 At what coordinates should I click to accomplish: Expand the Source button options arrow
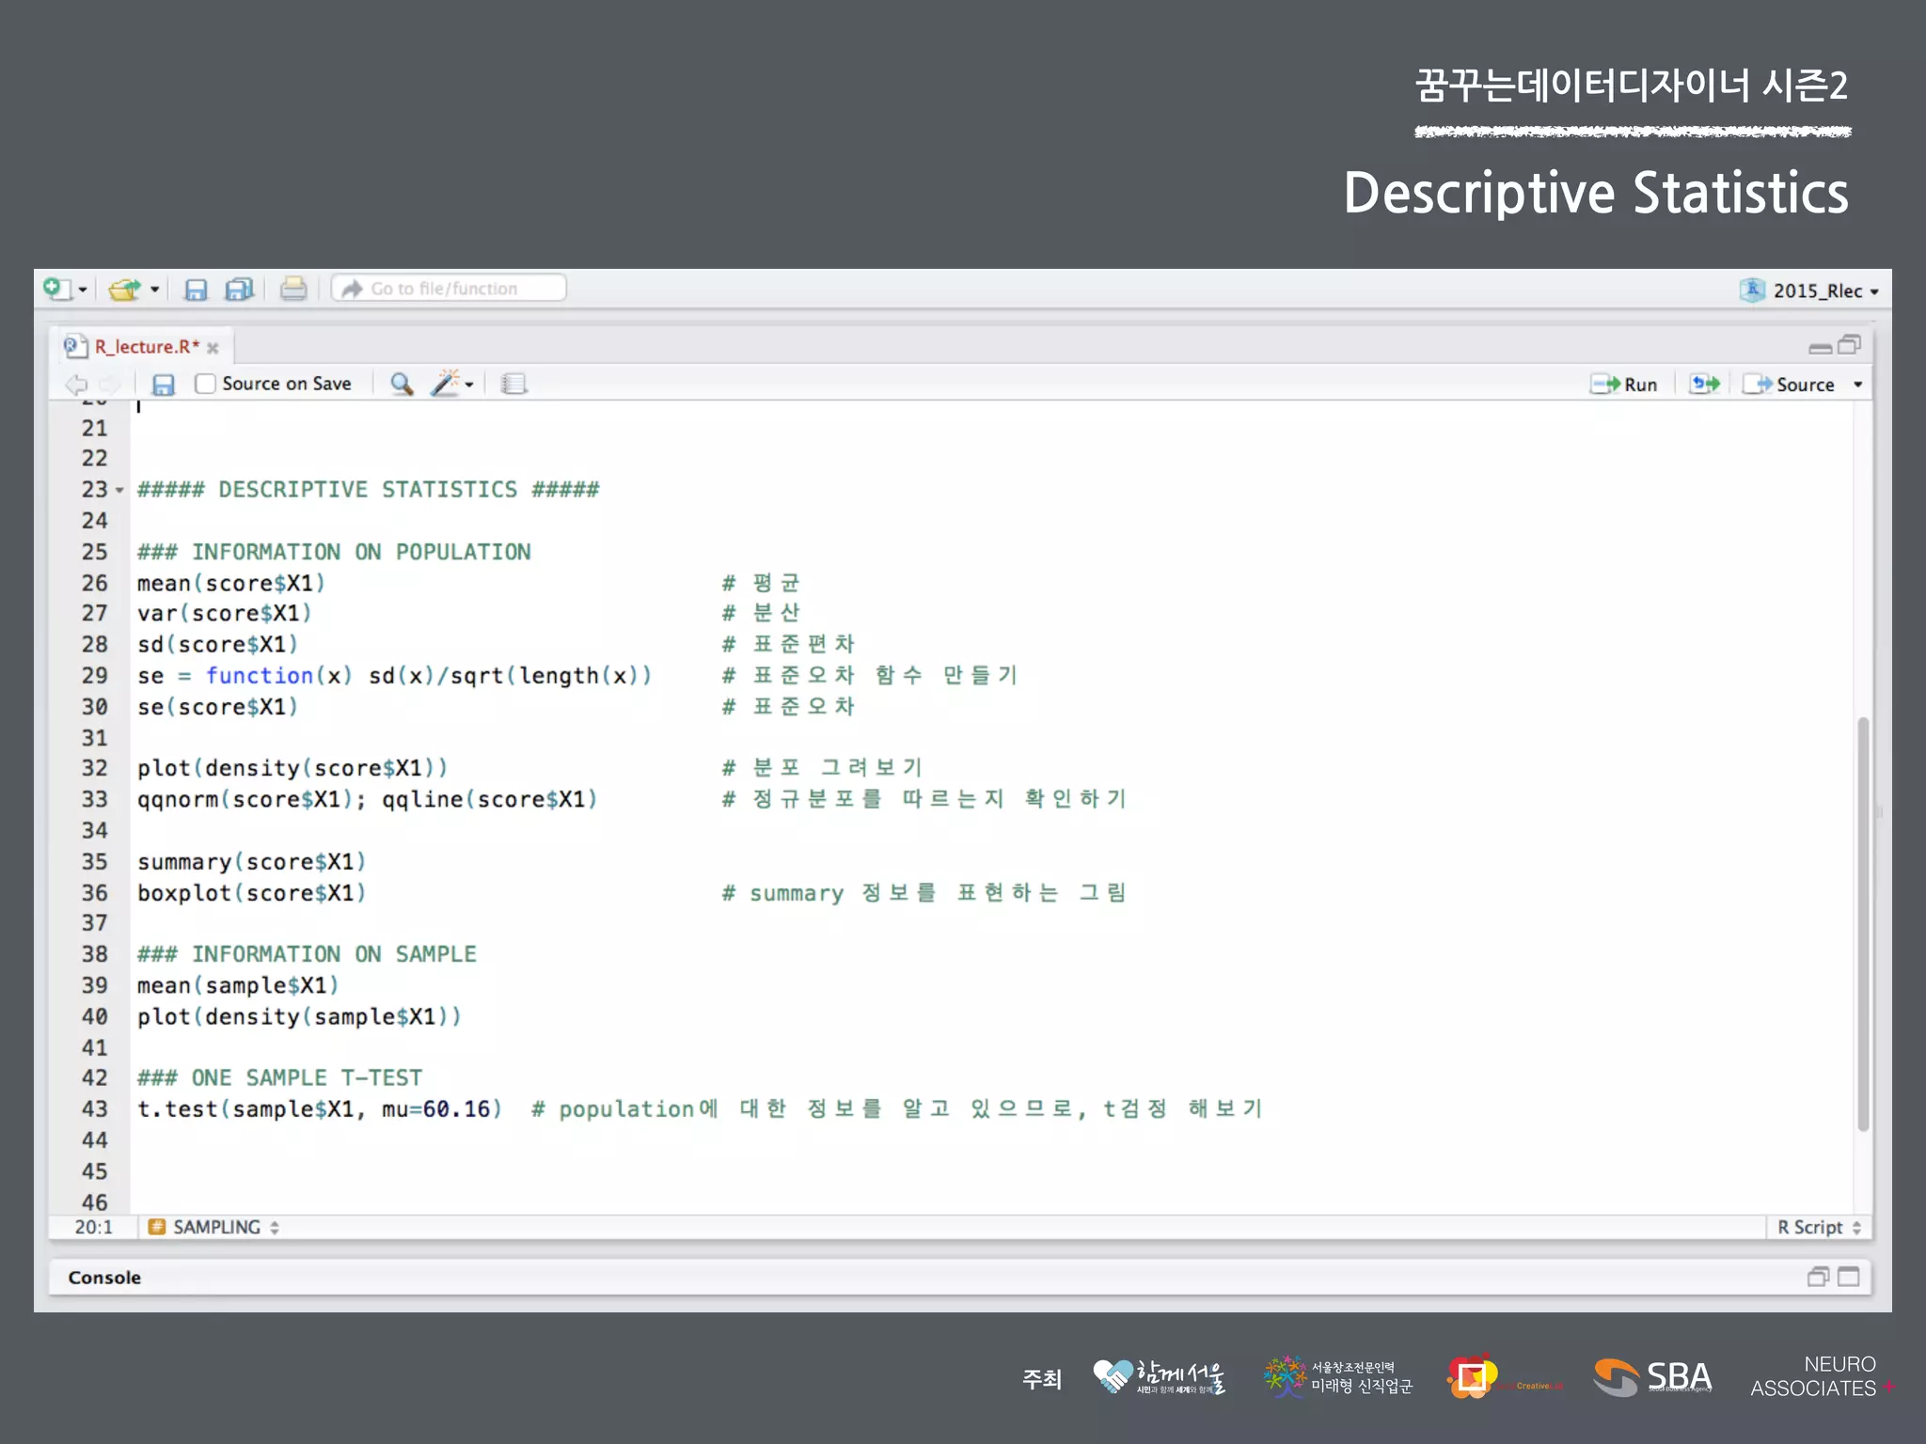coord(1857,385)
